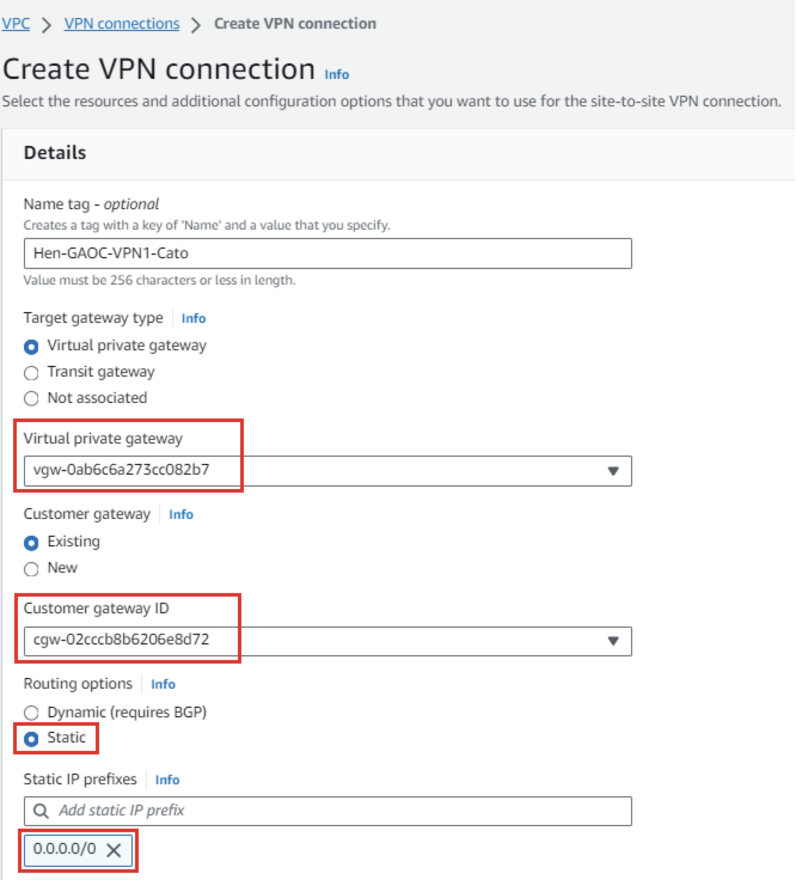Open Info link next to Customer gateway

pos(181,515)
